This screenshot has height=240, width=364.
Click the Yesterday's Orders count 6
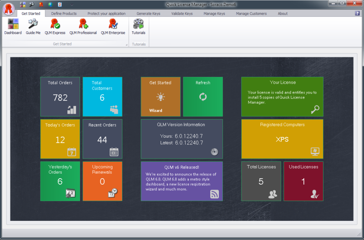coord(60,181)
